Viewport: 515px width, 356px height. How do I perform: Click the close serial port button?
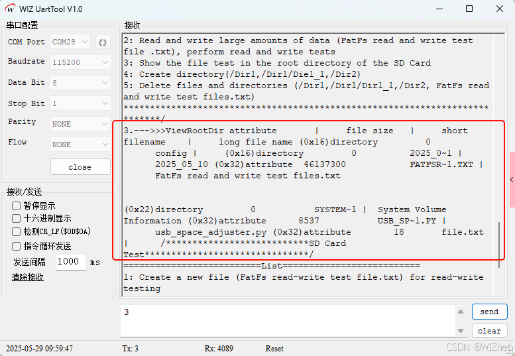pos(80,167)
